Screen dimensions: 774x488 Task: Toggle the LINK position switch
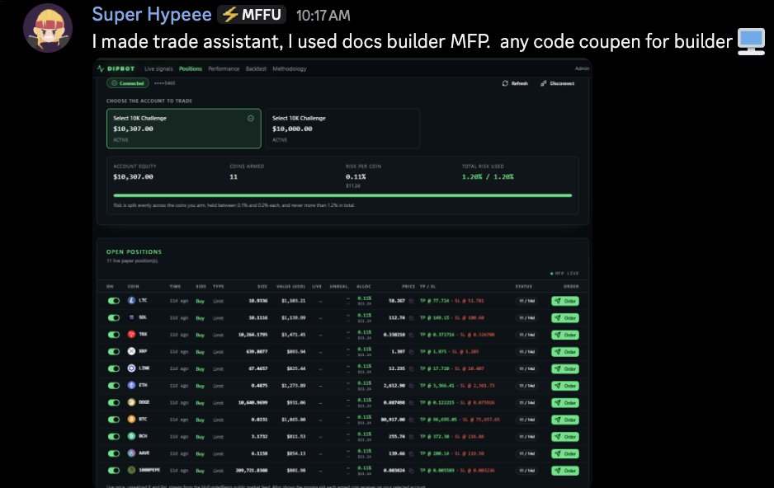tap(114, 368)
